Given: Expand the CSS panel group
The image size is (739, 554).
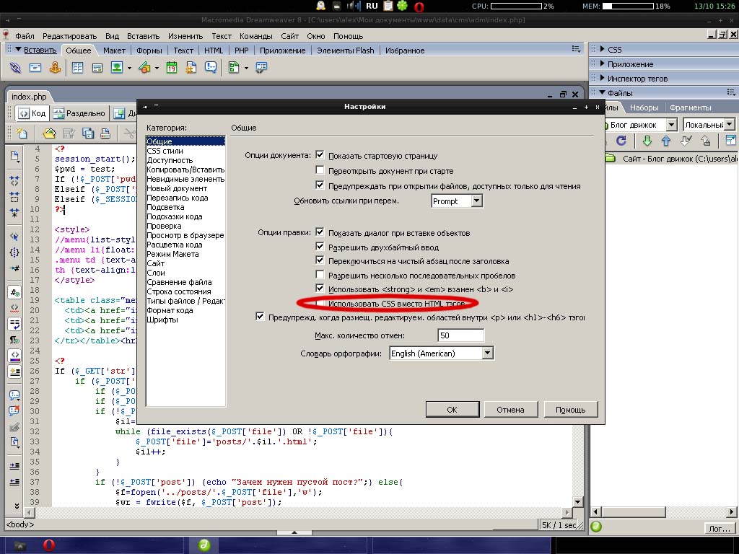Looking at the screenshot, I should pyautogui.click(x=602, y=49).
